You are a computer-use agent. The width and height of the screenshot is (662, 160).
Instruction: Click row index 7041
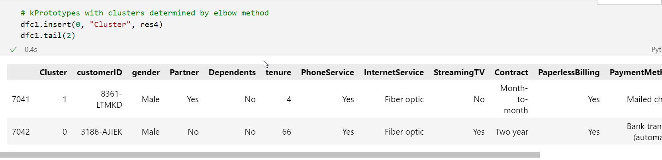(21, 99)
